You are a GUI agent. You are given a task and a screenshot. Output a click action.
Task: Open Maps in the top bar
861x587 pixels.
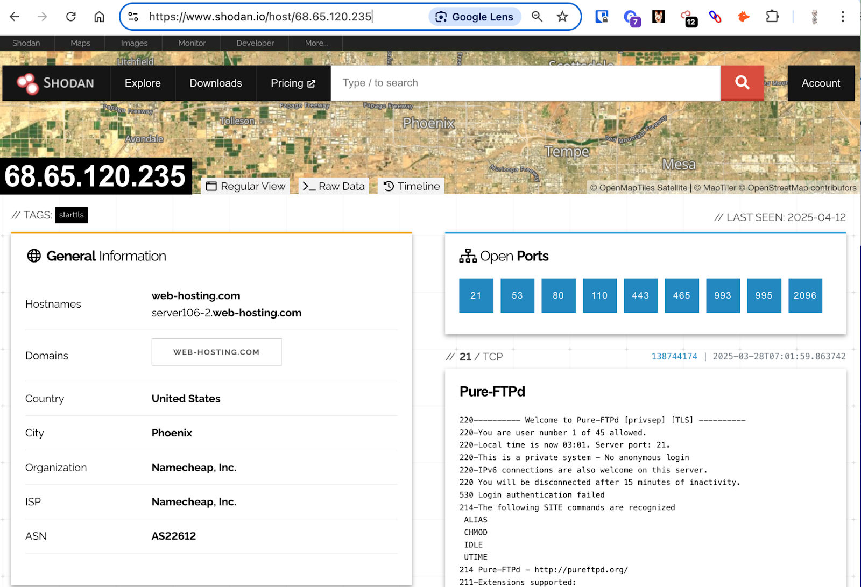81,43
